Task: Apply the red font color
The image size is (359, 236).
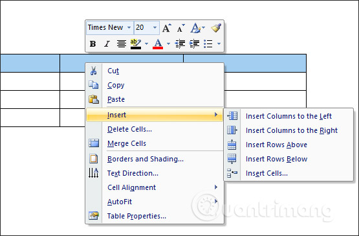Action: 158,44
